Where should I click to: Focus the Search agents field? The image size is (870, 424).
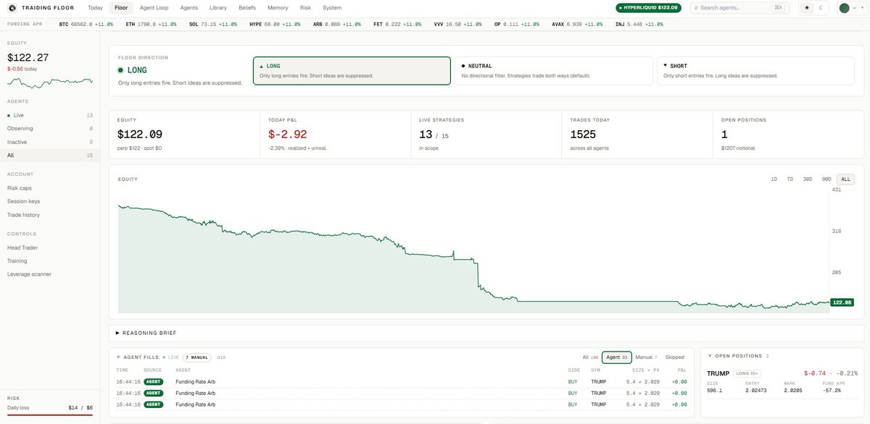coord(740,8)
